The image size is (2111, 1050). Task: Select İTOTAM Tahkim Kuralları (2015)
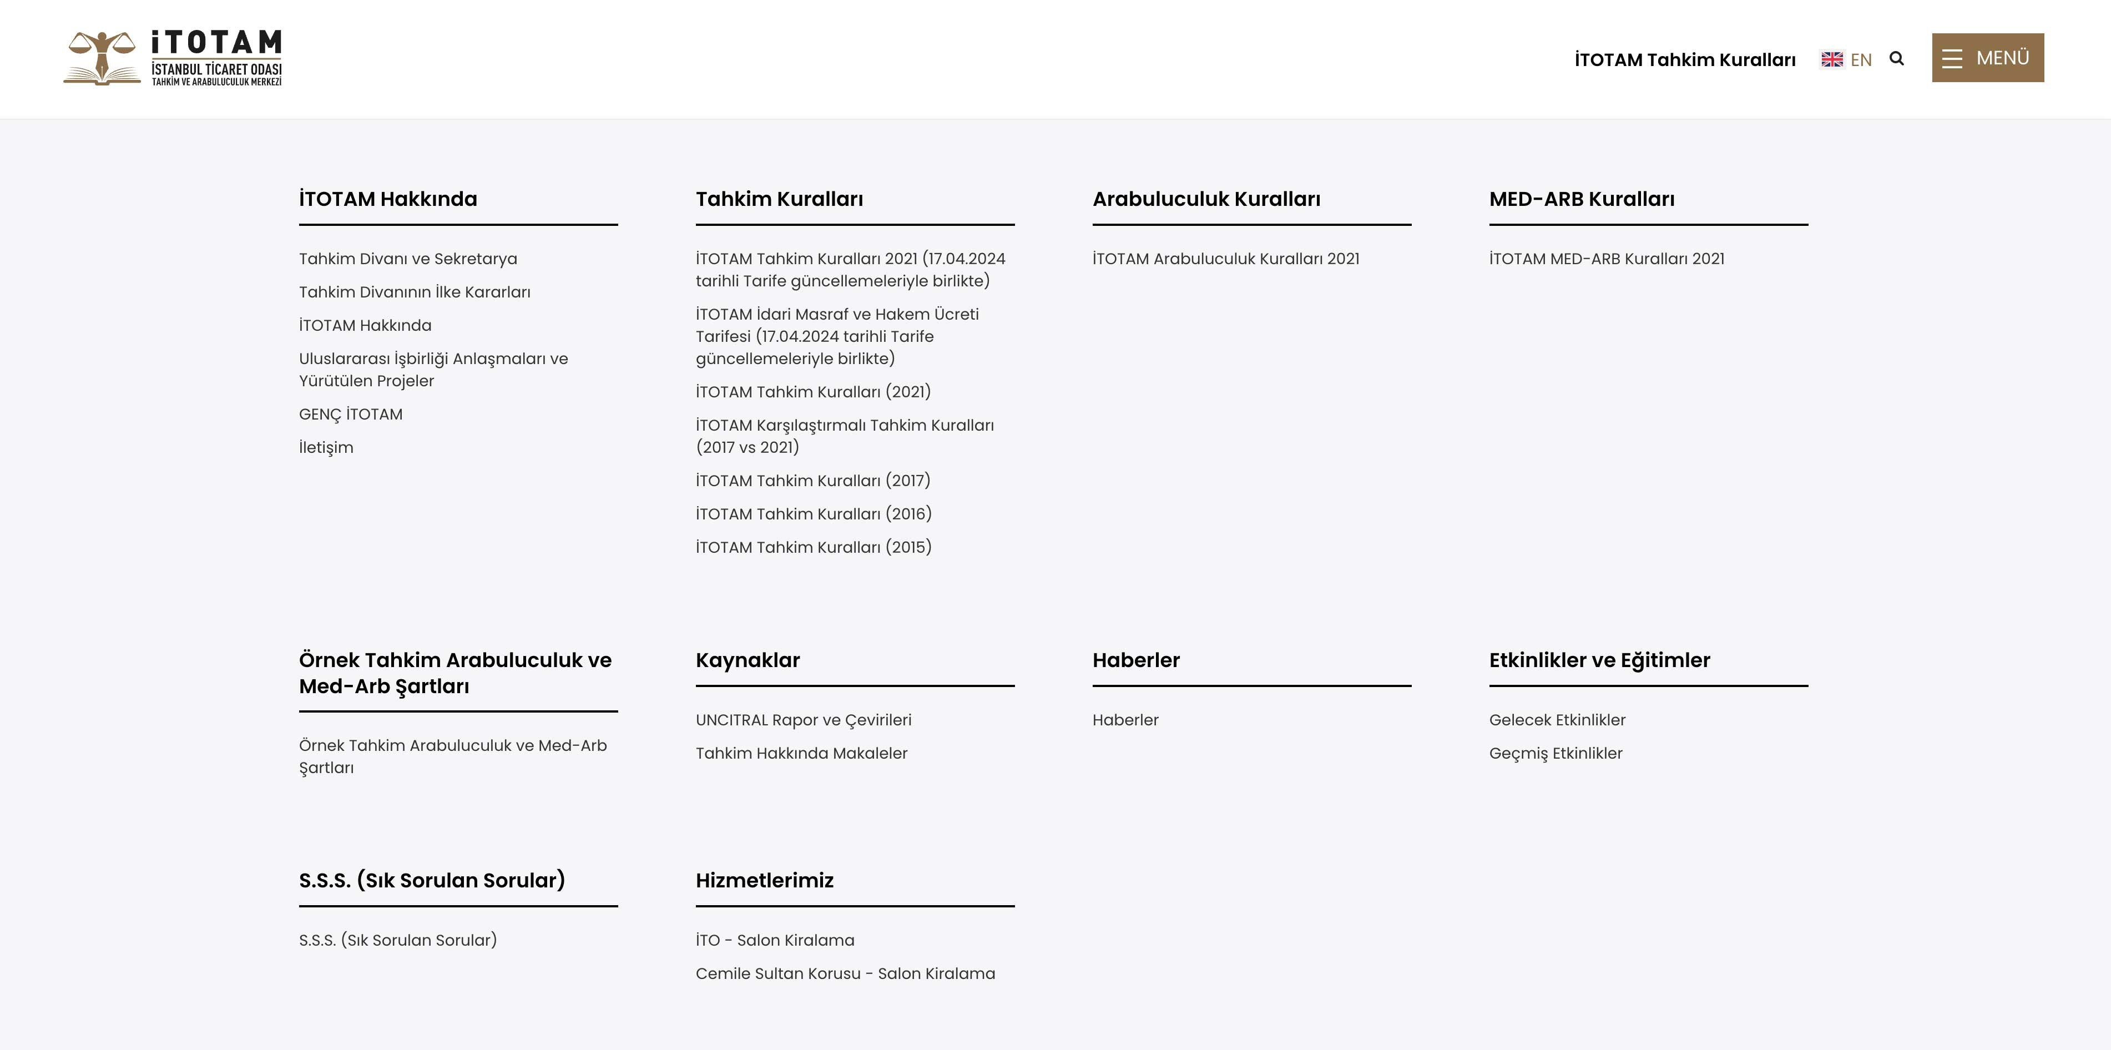click(x=814, y=548)
